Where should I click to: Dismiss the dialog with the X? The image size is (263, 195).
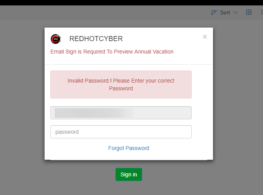(205, 37)
